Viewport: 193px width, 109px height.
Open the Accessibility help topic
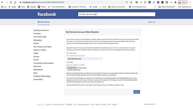[x=38, y=79]
